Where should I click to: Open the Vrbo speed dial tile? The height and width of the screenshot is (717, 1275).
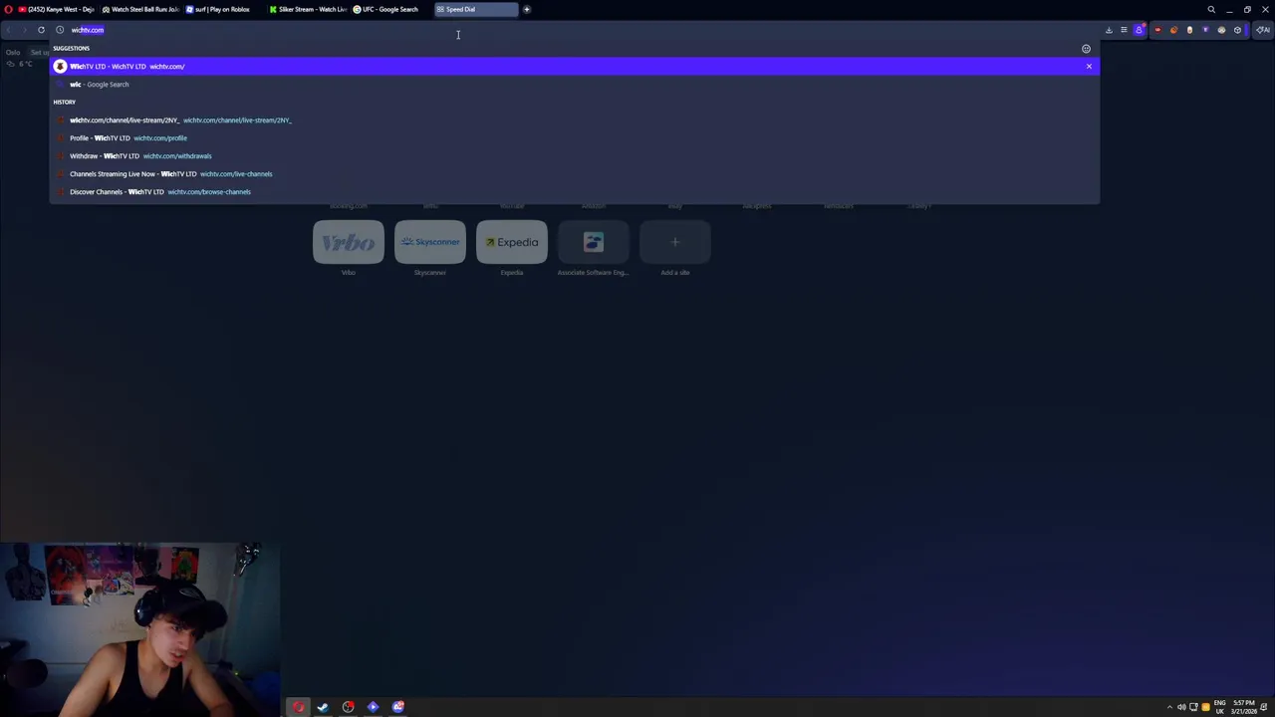tap(349, 242)
